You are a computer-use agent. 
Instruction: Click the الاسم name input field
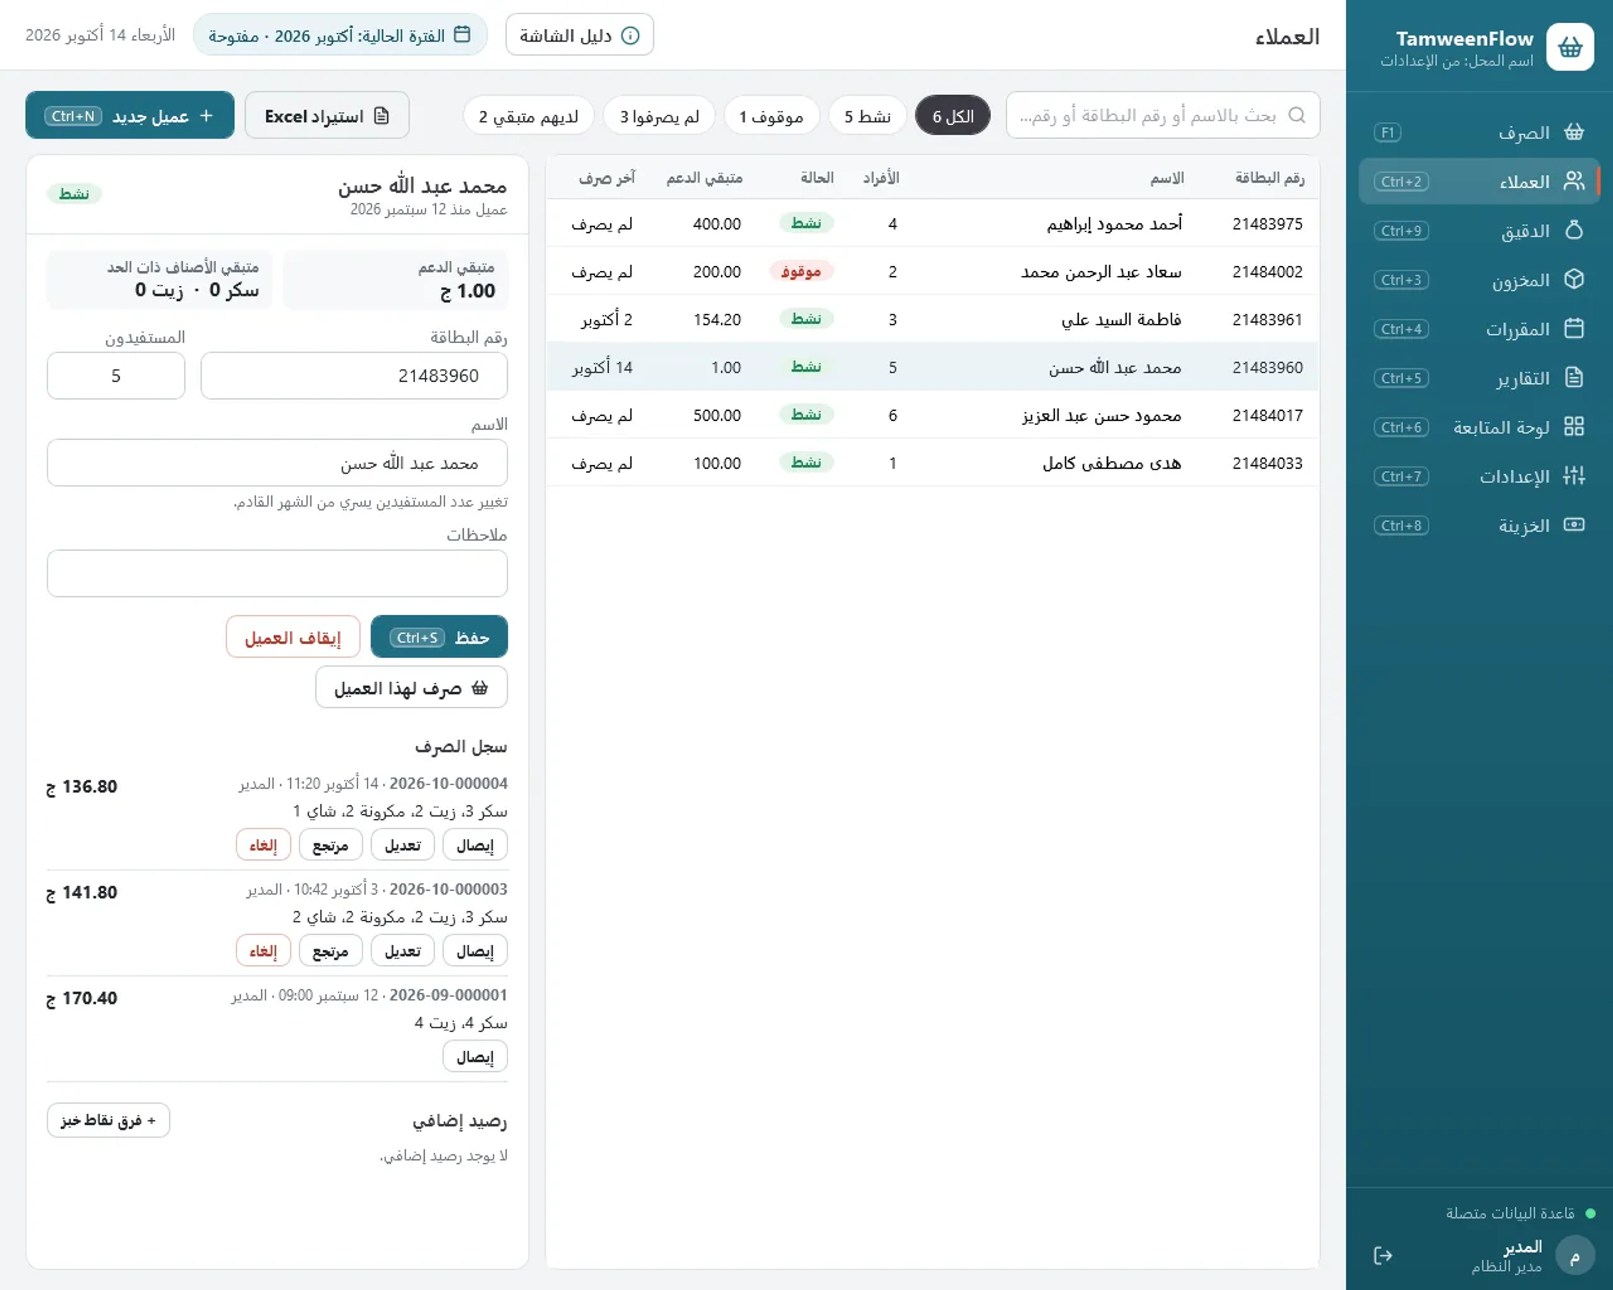pos(278,463)
